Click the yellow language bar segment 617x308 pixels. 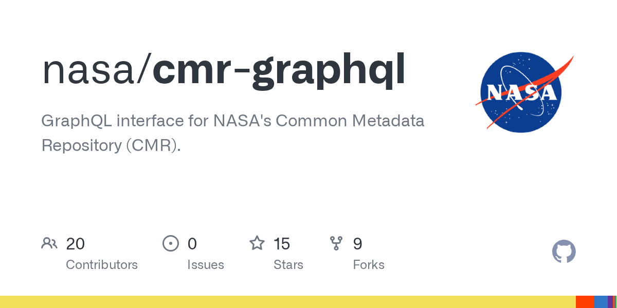[288, 302]
